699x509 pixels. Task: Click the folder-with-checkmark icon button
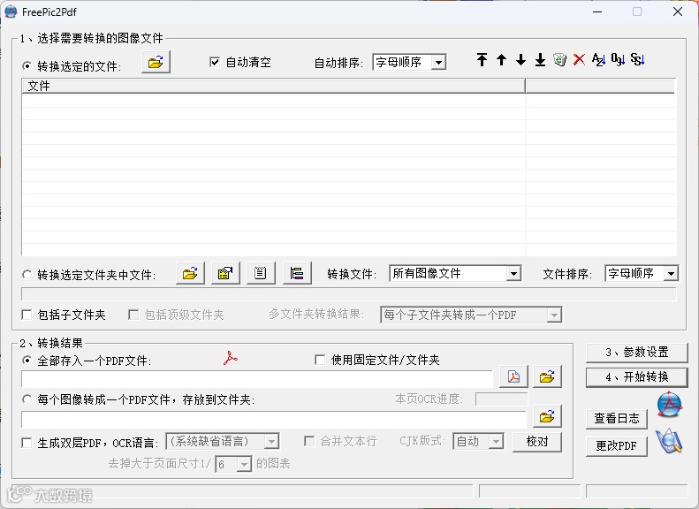(x=225, y=273)
